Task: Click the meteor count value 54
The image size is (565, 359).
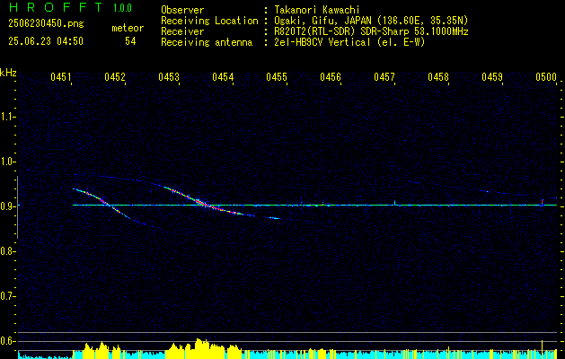Action: pos(130,41)
